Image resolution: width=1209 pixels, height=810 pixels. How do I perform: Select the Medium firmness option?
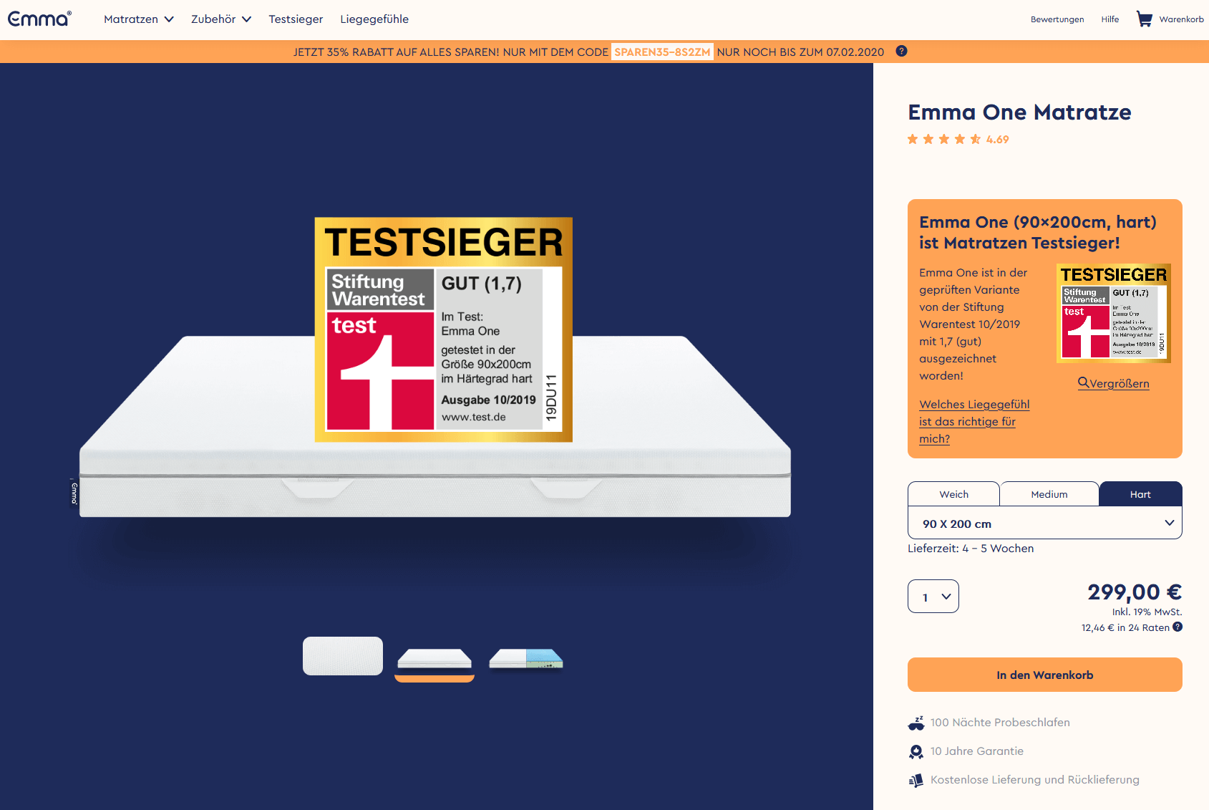pos(1049,494)
